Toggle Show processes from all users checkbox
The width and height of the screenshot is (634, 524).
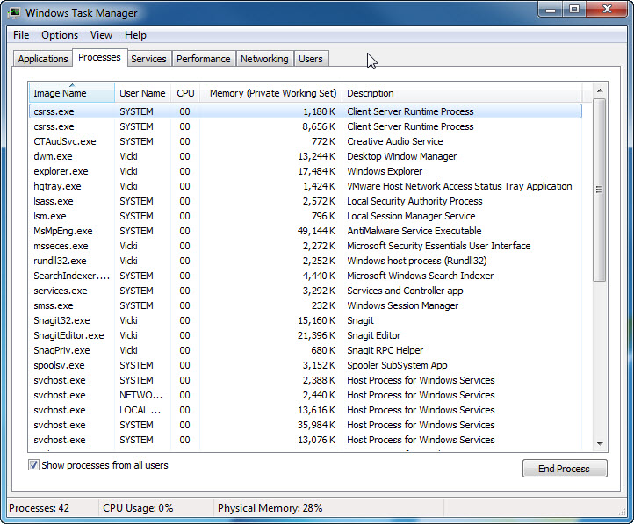click(33, 465)
